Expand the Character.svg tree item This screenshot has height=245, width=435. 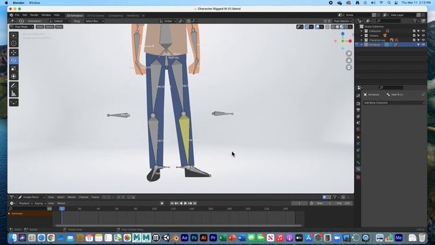pyautogui.click(x=362, y=40)
